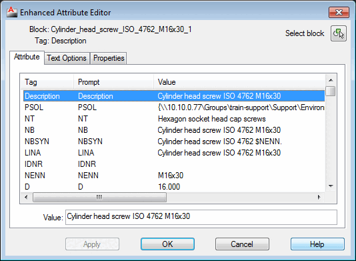The image size is (356, 261).
Task: Click the horizontal scroll right arrow
Action: point(319,197)
